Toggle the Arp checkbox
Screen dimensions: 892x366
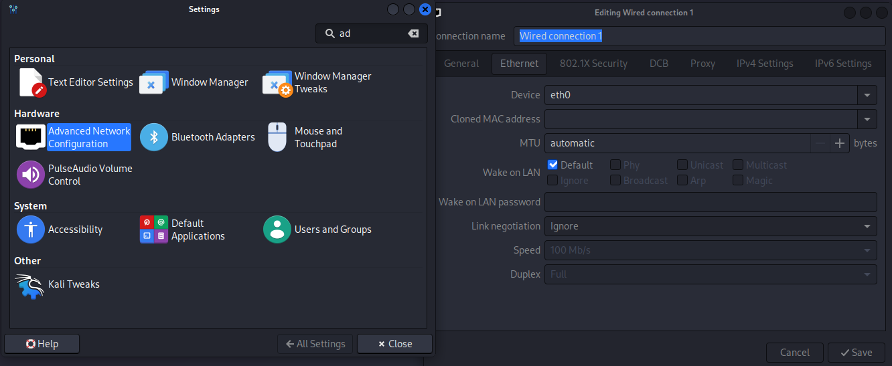(682, 181)
